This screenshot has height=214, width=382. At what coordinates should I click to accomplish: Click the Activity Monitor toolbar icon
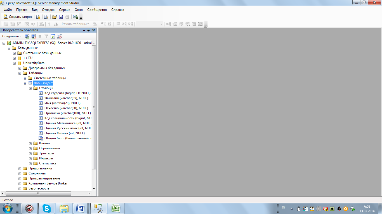75,17
